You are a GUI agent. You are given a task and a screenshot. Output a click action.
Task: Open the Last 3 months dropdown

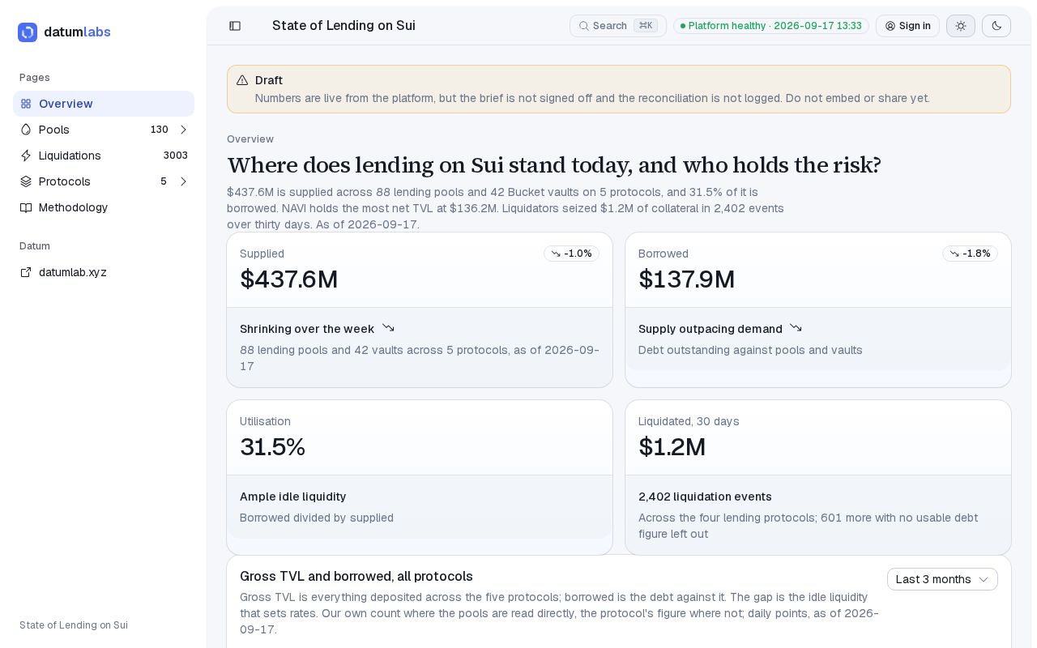(942, 579)
